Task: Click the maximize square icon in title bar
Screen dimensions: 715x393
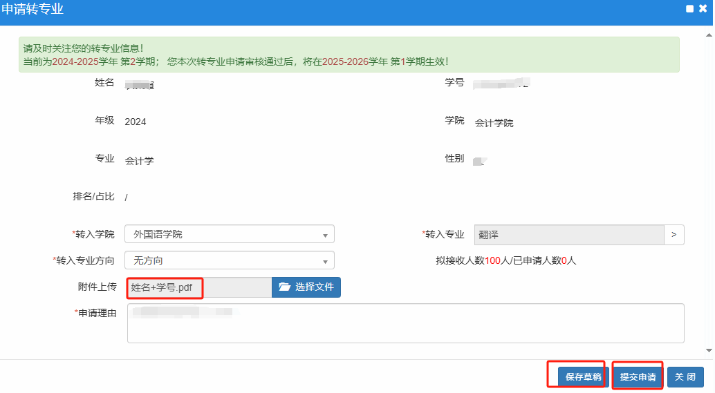Action: tap(689, 9)
